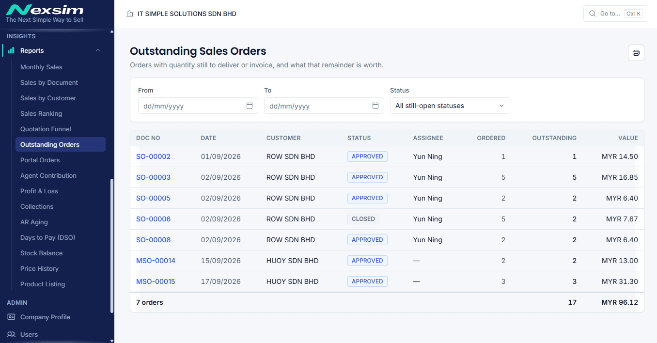Image resolution: width=657 pixels, height=343 pixels.
Task: Open Profit & Loss report
Action: [x=61, y=191]
